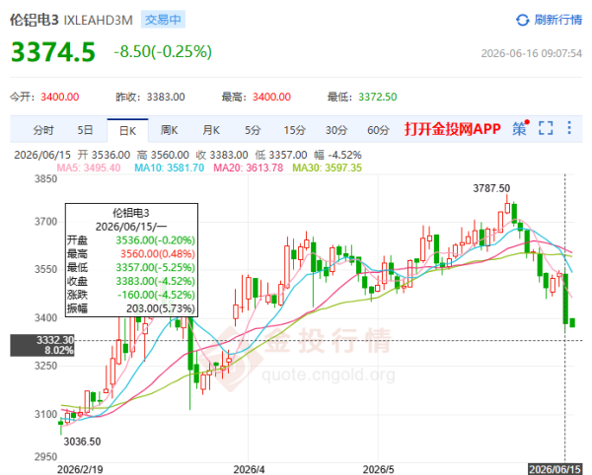The image size is (592, 475).
Task: Click the 3036.50 low price label on chart
Action: [x=82, y=441]
